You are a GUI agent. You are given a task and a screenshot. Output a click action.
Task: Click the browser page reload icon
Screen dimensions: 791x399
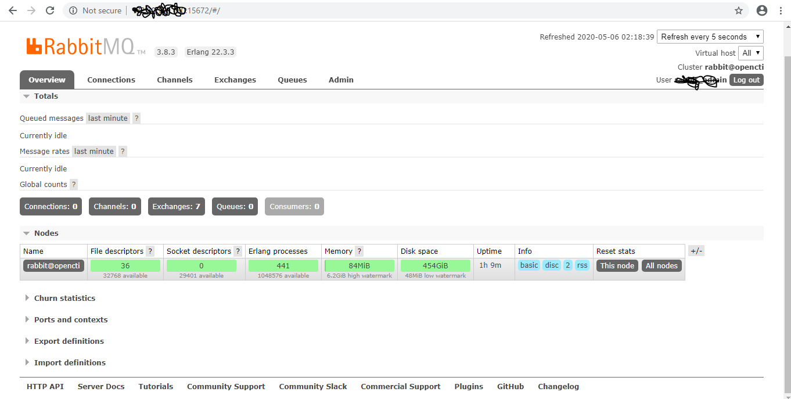[x=49, y=10]
